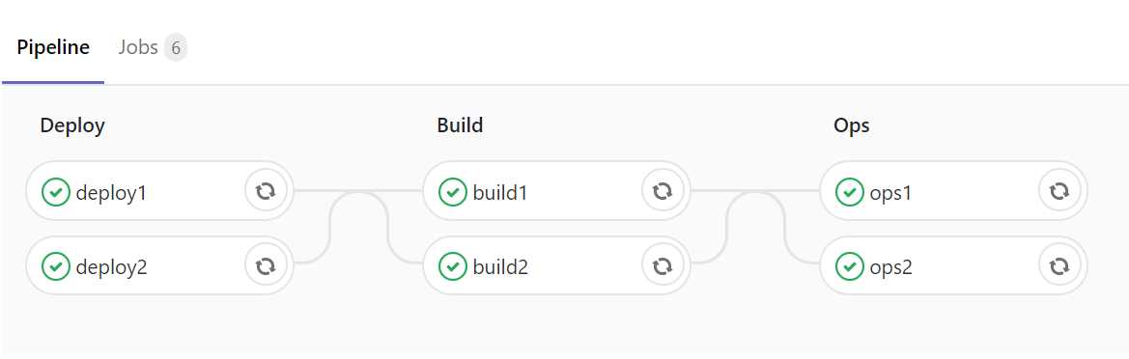This screenshot has height=359, width=1129.
Task: Open the build2 job details
Action: pos(500,267)
